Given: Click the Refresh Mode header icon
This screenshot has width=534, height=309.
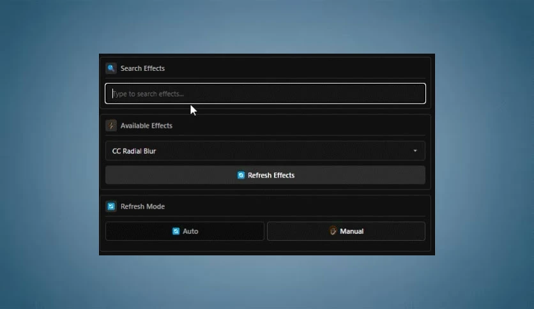Looking at the screenshot, I should [111, 206].
